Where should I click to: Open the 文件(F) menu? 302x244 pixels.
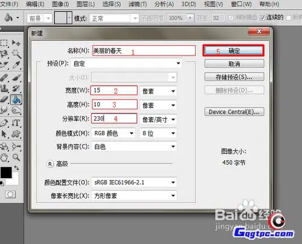pyautogui.click(x=9, y=4)
